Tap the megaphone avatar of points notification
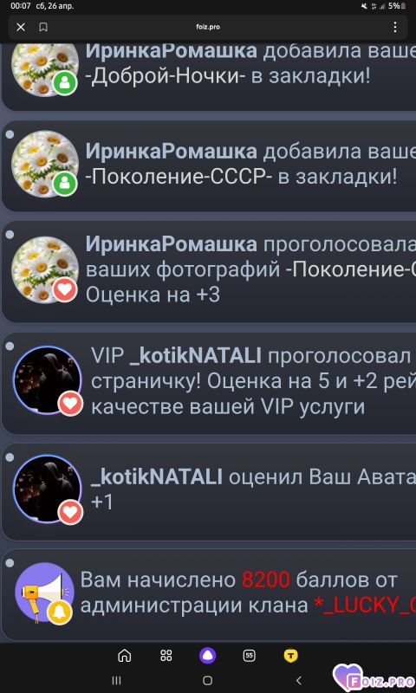 tap(44, 593)
